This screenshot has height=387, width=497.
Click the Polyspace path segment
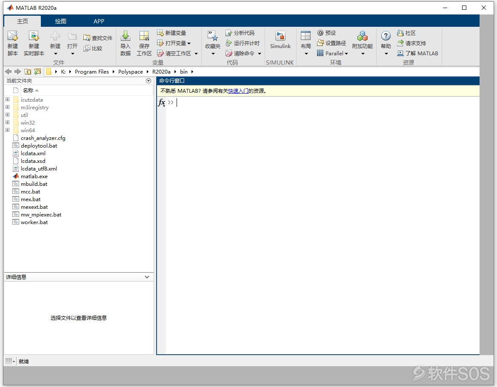coord(130,71)
